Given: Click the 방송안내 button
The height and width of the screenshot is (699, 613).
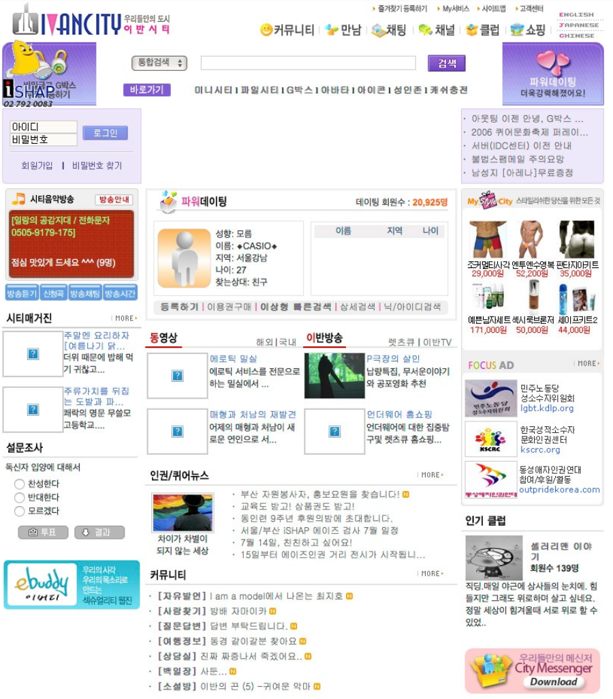Looking at the screenshot, I should pyautogui.click(x=114, y=199).
